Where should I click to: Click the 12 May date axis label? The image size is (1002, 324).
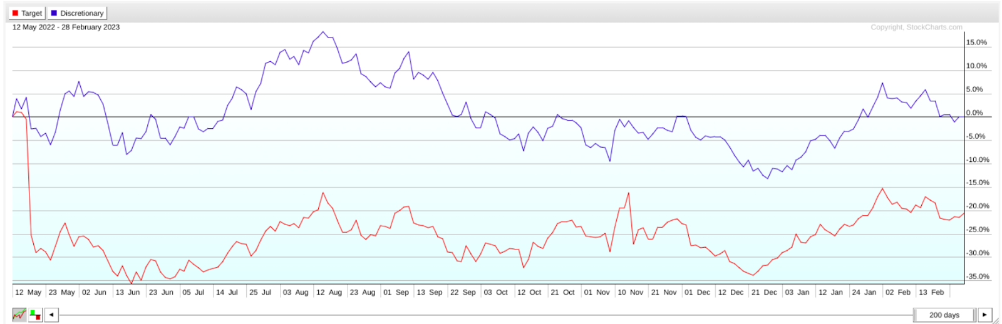28,292
